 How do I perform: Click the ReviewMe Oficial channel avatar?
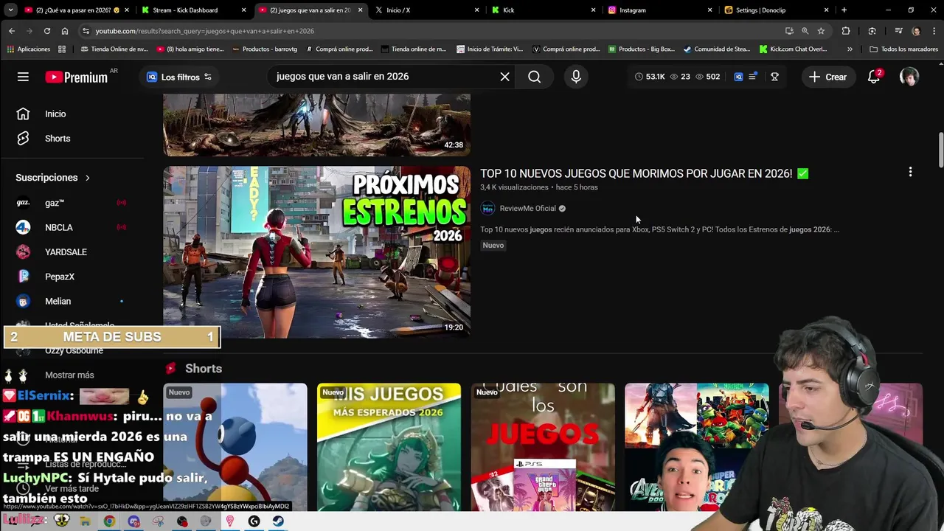tap(487, 209)
